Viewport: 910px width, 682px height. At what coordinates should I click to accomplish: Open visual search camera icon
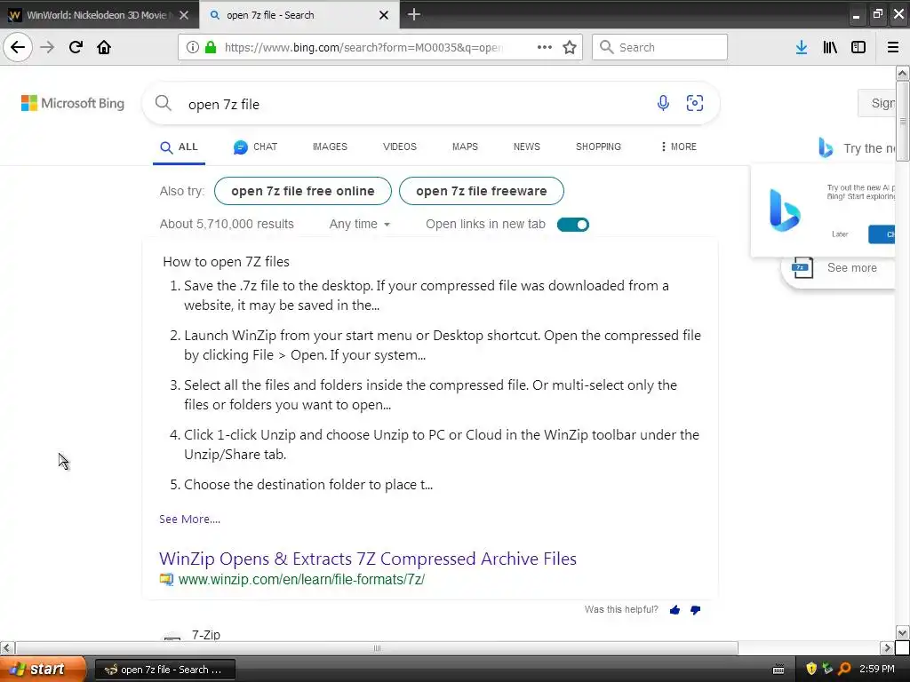pos(695,103)
